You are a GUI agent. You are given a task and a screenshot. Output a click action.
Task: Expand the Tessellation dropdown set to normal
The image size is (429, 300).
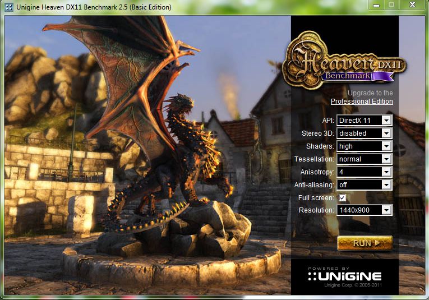click(364, 159)
